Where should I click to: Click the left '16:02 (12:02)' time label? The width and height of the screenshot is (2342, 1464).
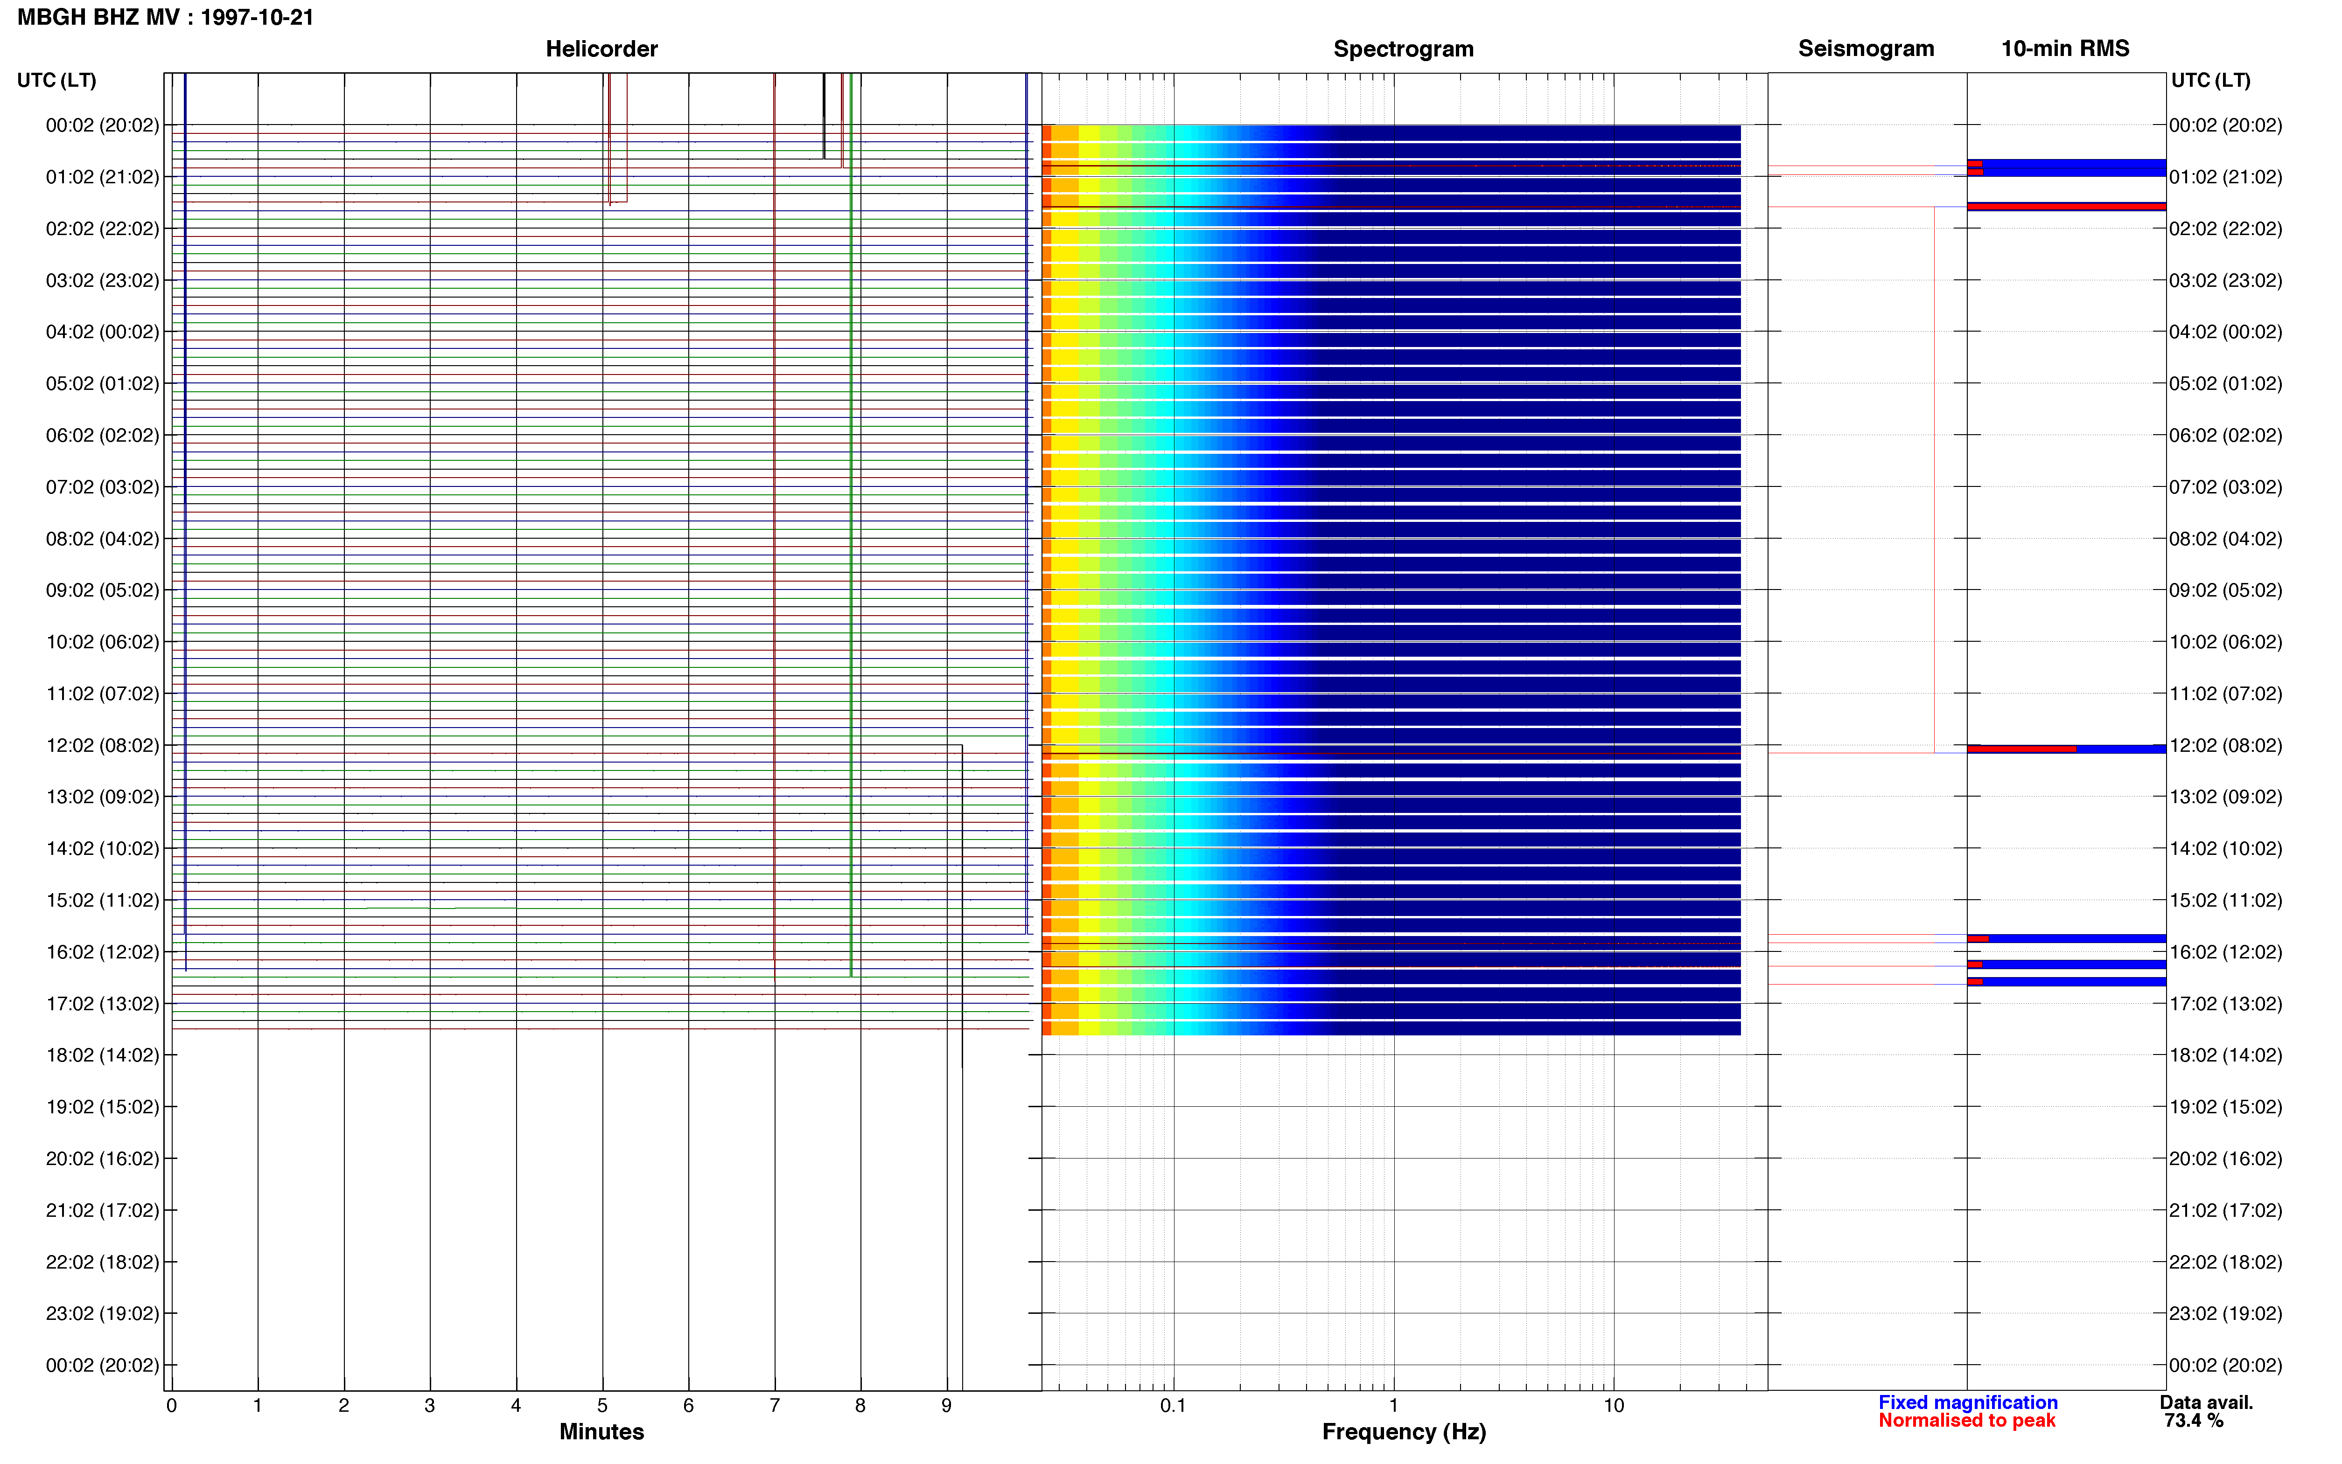tap(103, 952)
